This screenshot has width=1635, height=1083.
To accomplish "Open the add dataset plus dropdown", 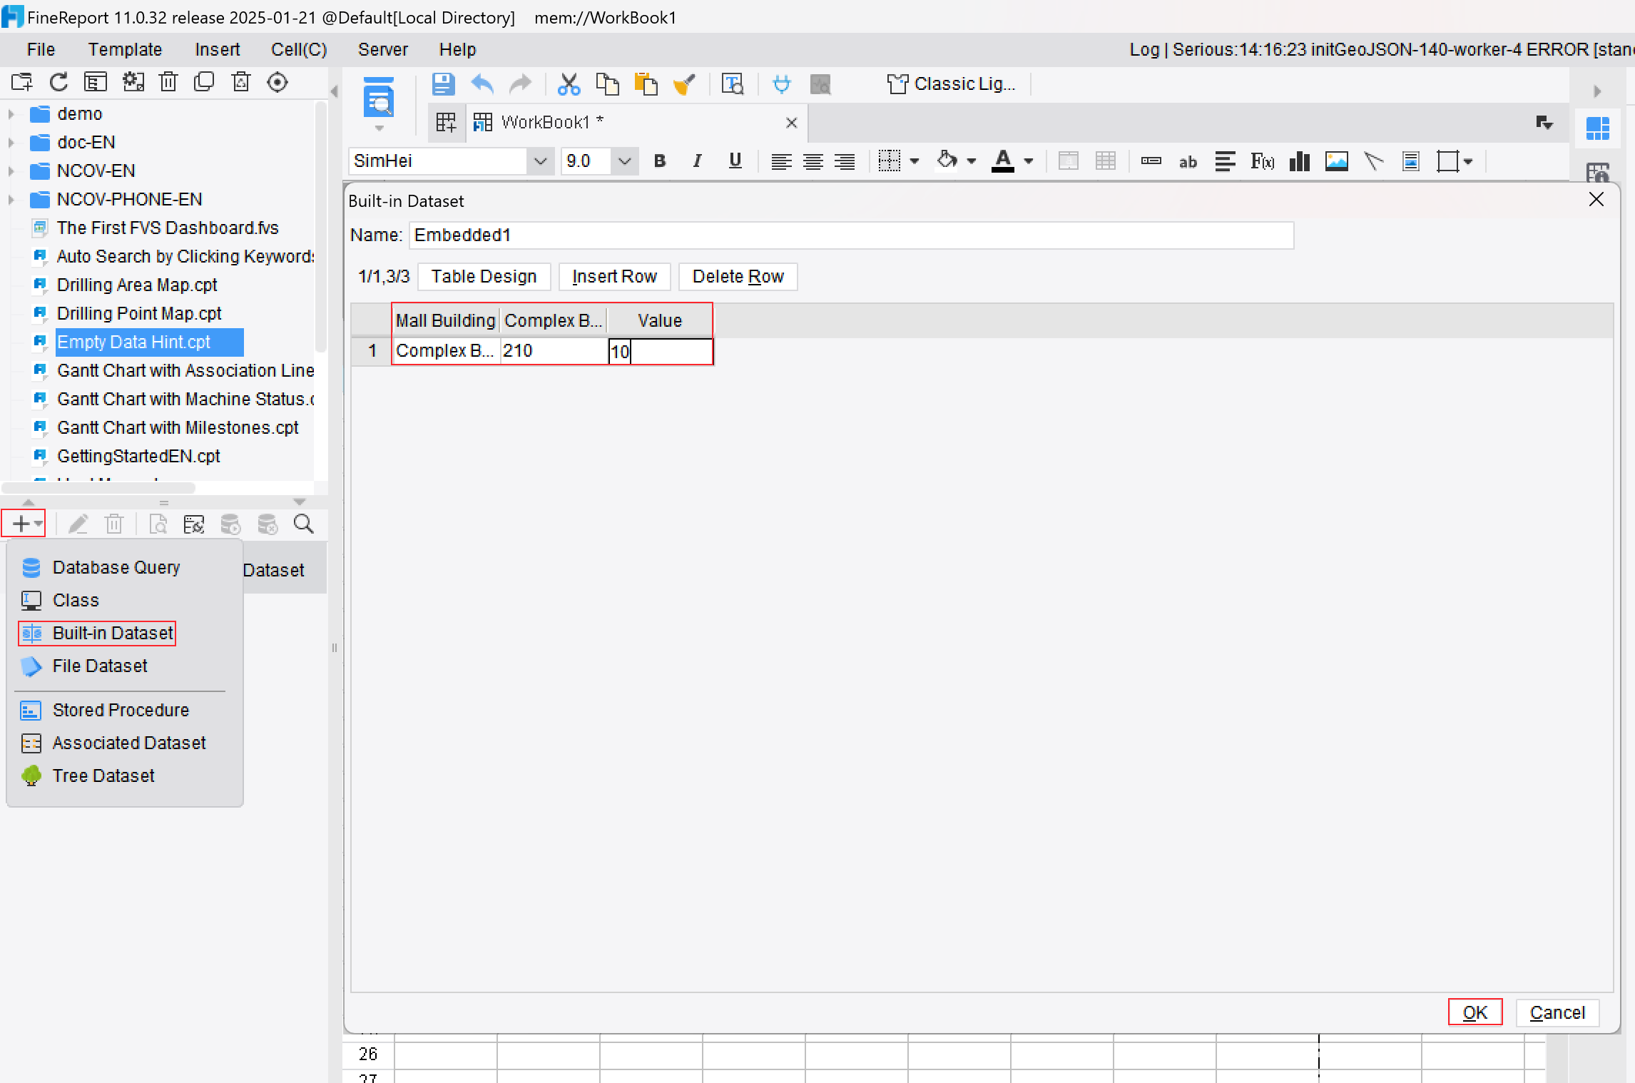I will point(24,524).
